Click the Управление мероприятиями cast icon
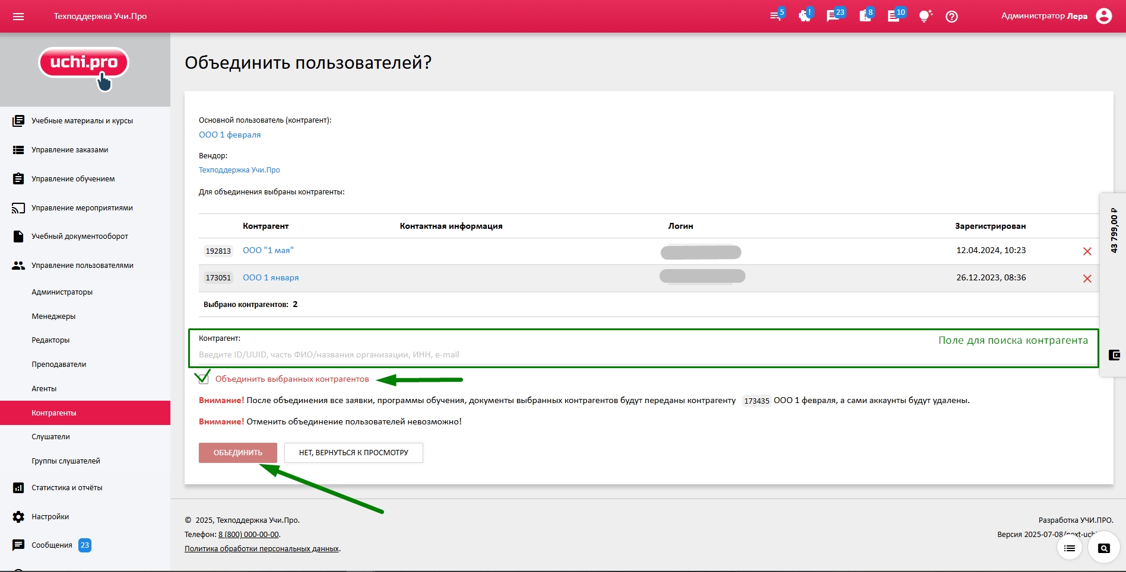Screen dimensions: 1126x572 18,208
